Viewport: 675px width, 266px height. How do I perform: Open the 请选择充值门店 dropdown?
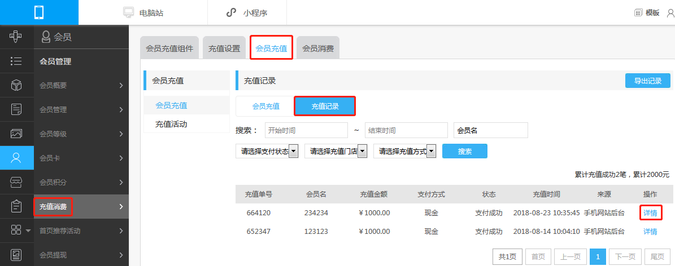pyautogui.click(x=336, y=151)
